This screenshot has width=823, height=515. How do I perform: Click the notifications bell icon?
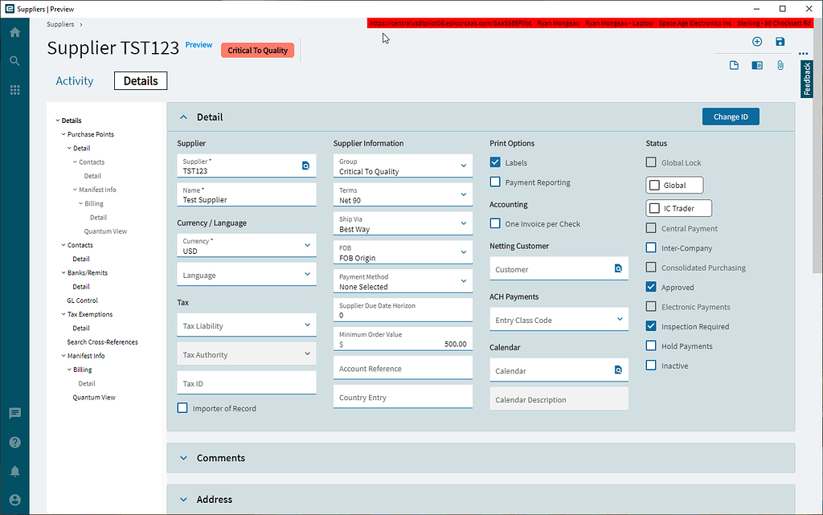(14, 471)
